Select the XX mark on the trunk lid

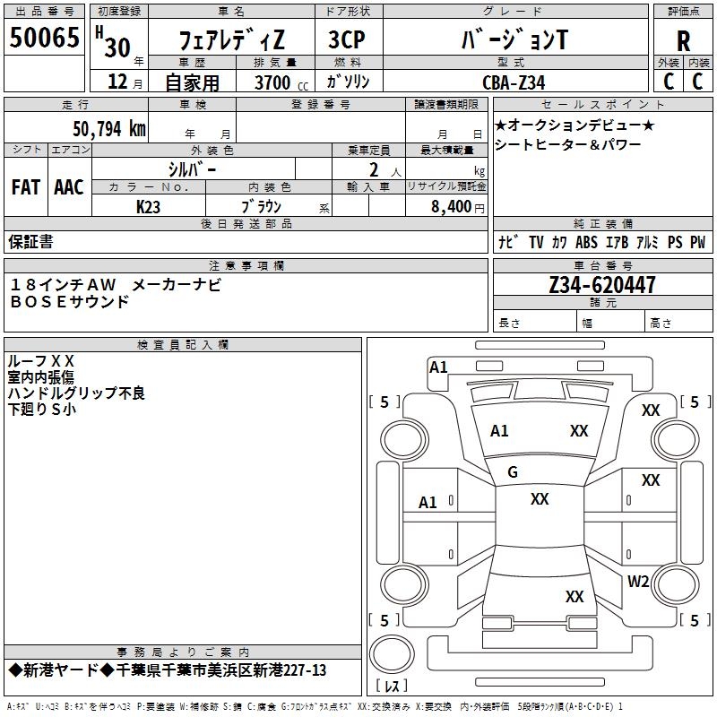[x=574, y=597]
